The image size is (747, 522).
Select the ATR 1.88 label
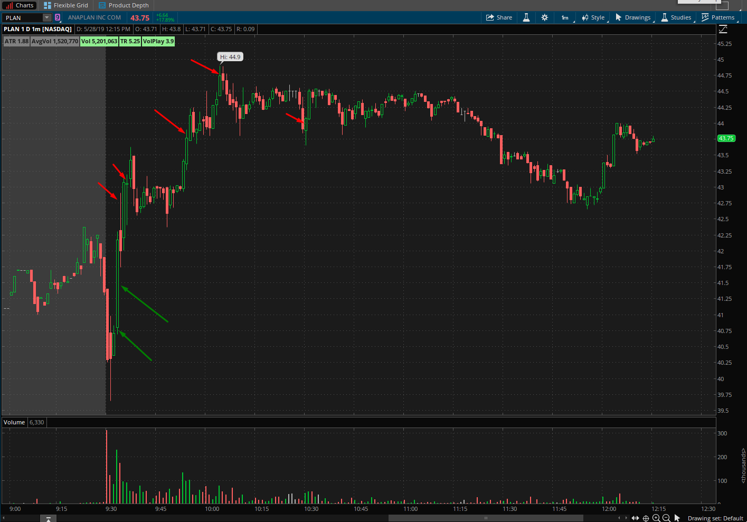click(x=16, y=41)
